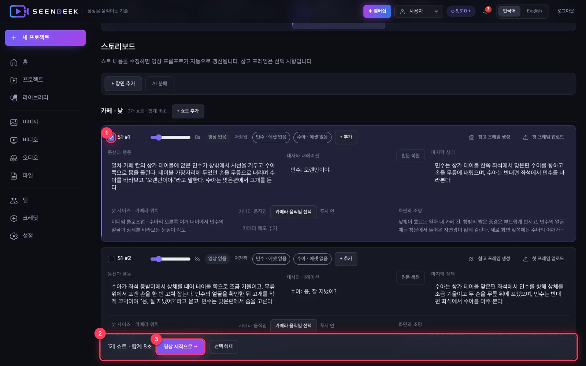Upload first frame for S1·#2
586x366 pixels.
point(544,259)
